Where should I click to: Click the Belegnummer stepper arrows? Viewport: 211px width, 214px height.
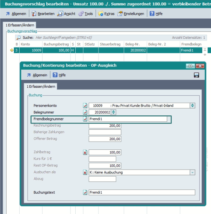coord(113,112)
